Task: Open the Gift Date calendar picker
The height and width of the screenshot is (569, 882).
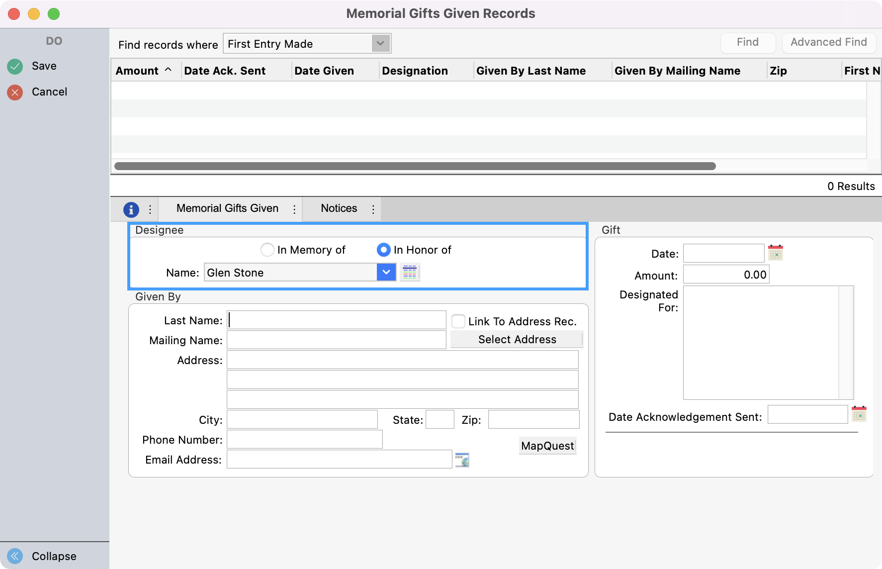Action: [x=775, y=253]
